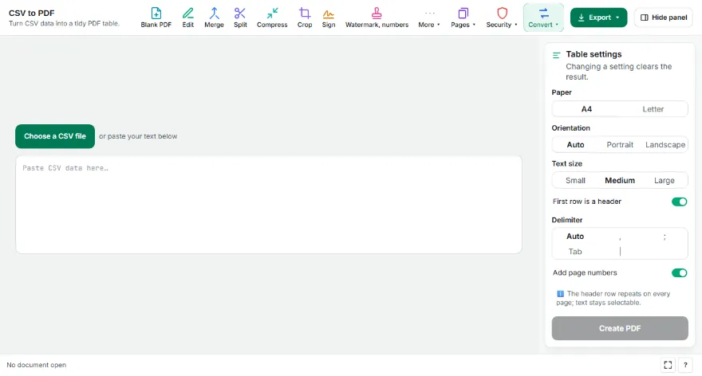
Task: Open the Compress tool
Action: 272,18
